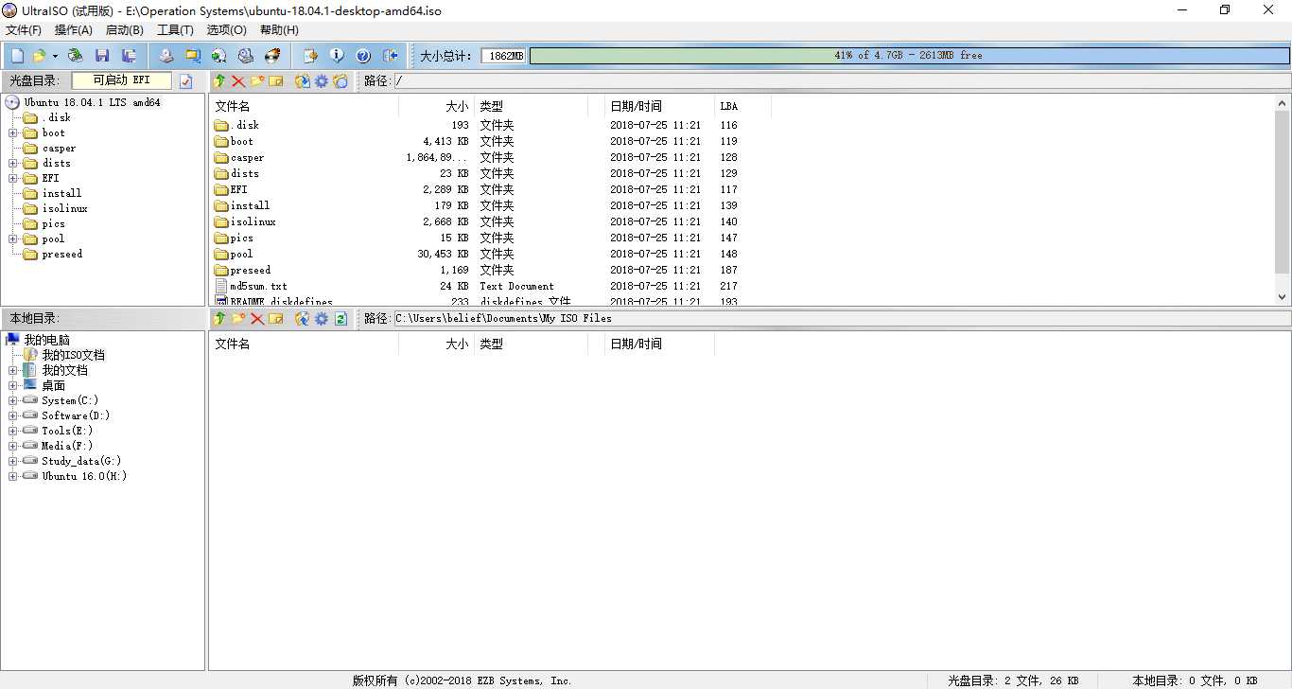Image resolution: width=1292 pixels, height=689 pixels.
Task: Expand the boot folder in image tree
Action: click(x=13, y=133)
